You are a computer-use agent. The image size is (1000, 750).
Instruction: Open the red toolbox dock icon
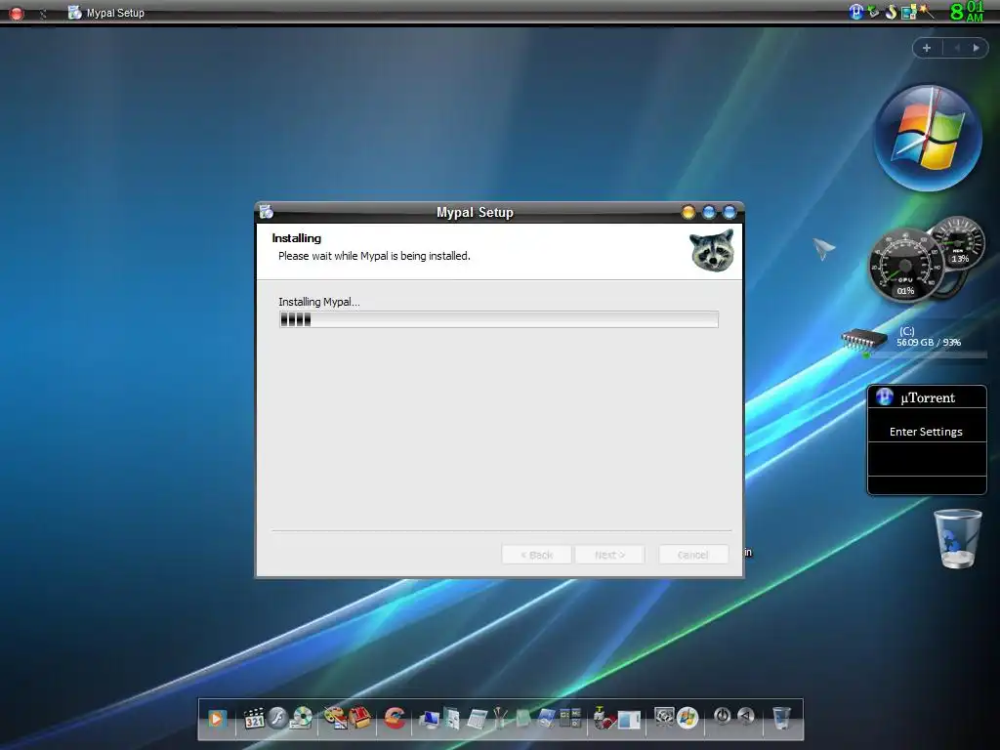[x=359, y=718]
